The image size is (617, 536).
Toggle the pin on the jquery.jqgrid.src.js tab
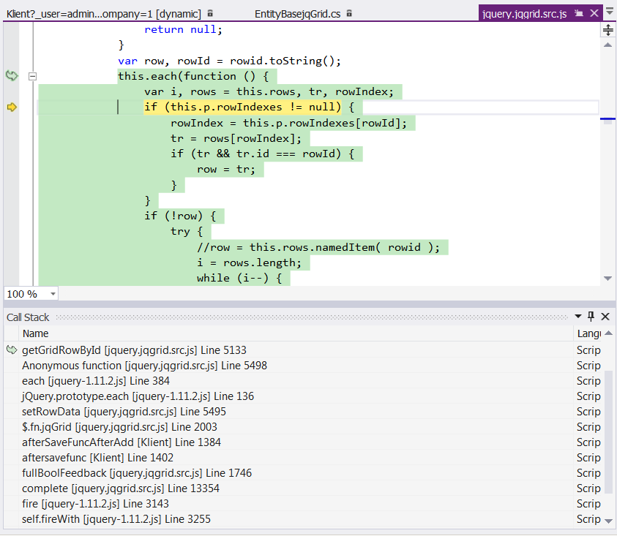click(579, 13)
